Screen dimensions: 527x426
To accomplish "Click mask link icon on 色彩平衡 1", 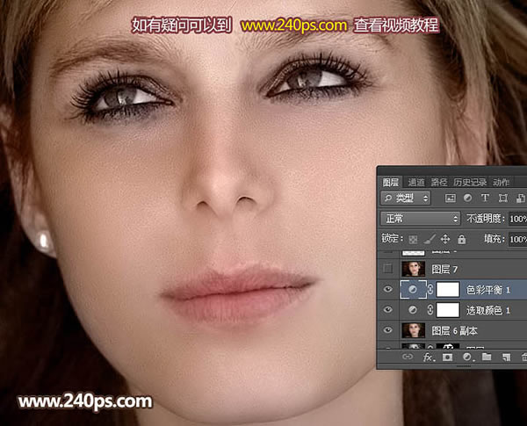I will pos(430,290).
